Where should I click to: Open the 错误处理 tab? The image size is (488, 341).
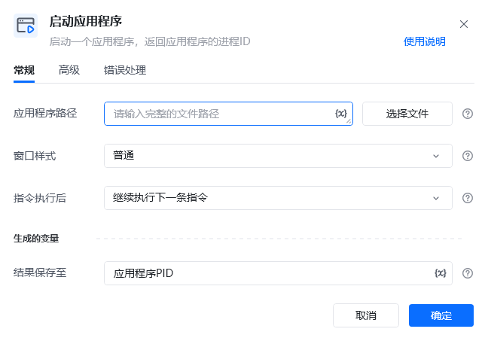click(x=125, y=70)
